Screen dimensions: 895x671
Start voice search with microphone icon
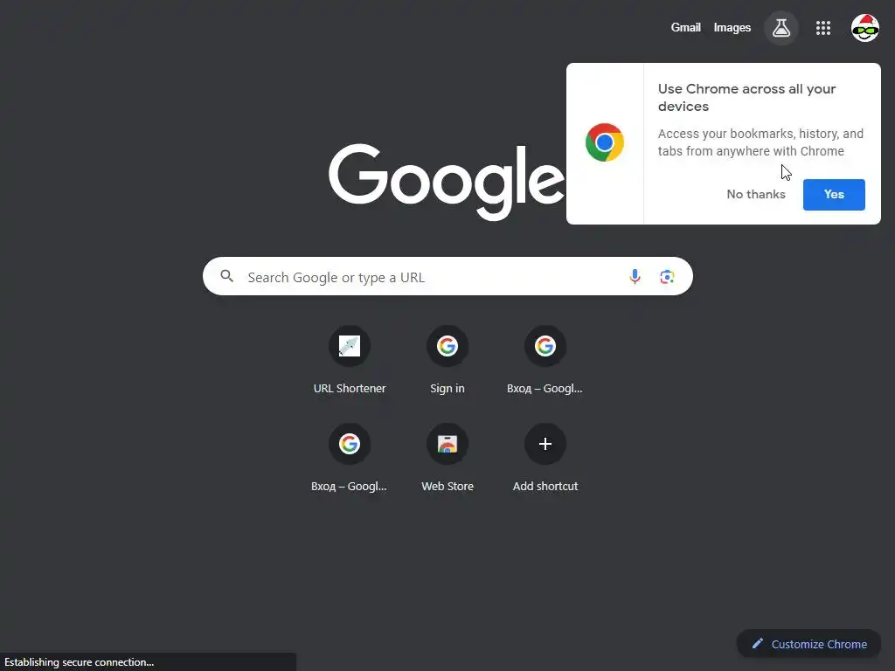click(x=635, y=277)
